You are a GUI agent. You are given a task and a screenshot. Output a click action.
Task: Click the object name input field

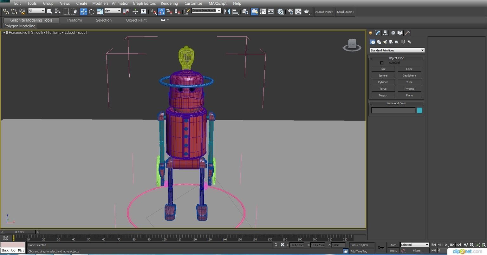(x=393, y=110)
